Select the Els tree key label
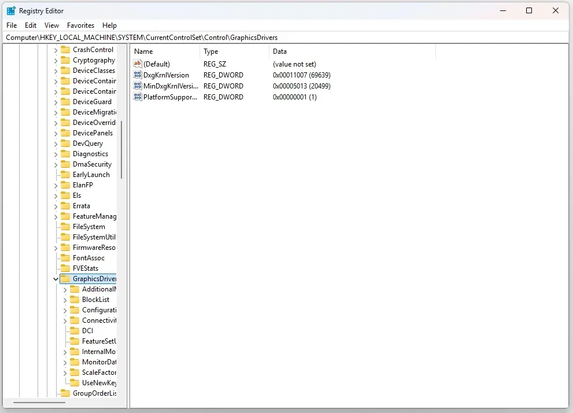 click(x=77, y=195)
